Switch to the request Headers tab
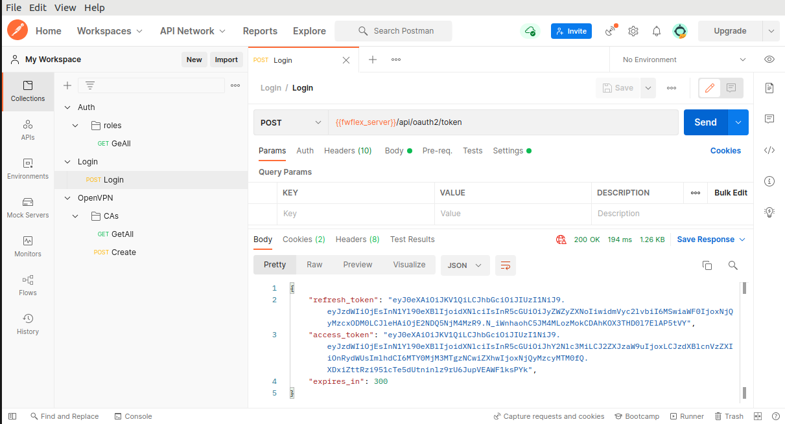Image resolution: width=785 pixels, height=424 pixels. [348, 151]
